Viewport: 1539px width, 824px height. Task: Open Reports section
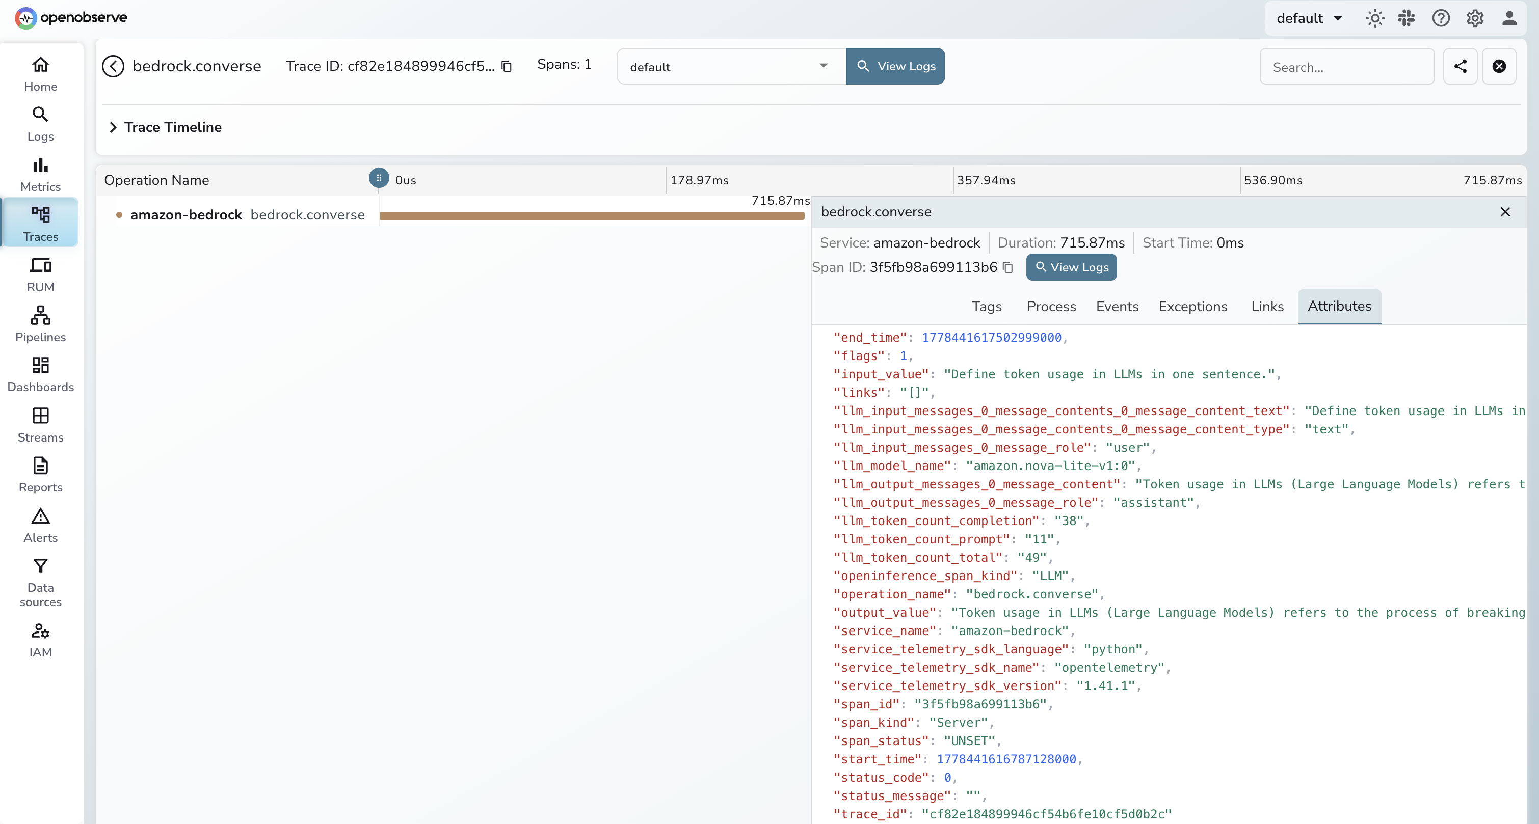(41, 475)
